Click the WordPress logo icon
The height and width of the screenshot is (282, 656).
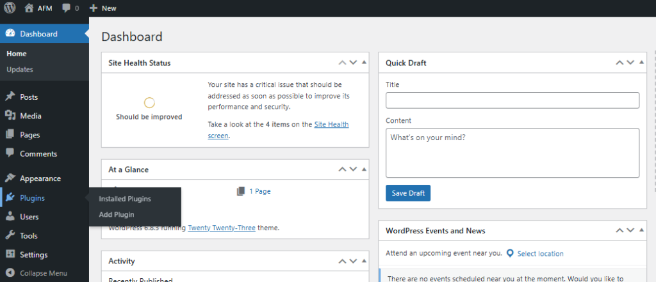(10, 8)
